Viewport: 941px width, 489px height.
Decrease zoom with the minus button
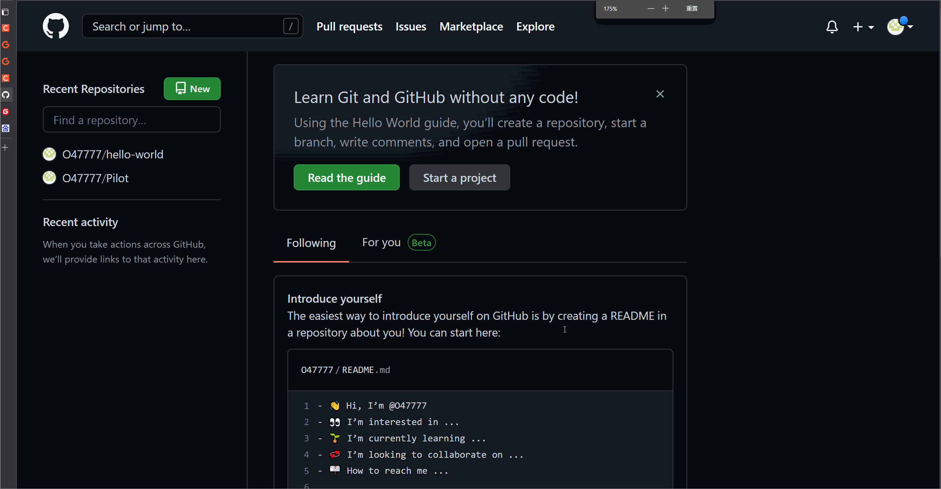651,8
